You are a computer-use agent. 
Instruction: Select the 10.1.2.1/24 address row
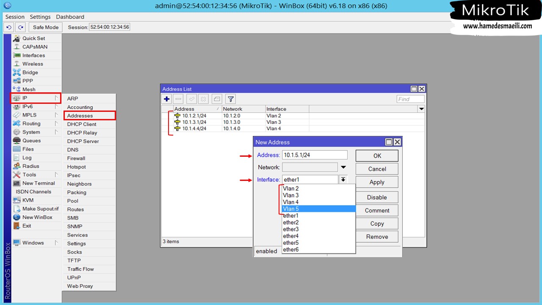coord(293,116)
